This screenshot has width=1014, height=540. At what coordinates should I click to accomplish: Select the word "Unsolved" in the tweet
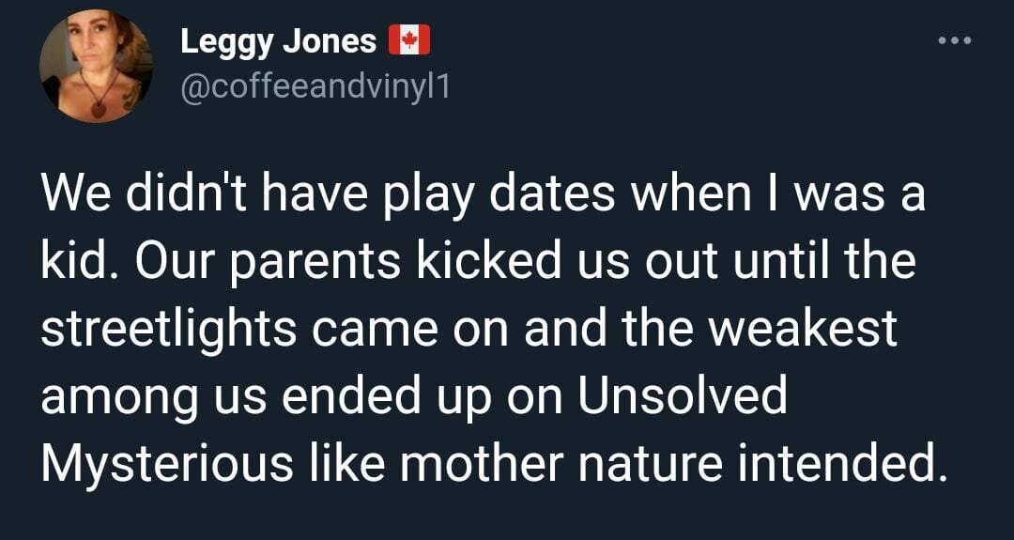tap(682, 398)
